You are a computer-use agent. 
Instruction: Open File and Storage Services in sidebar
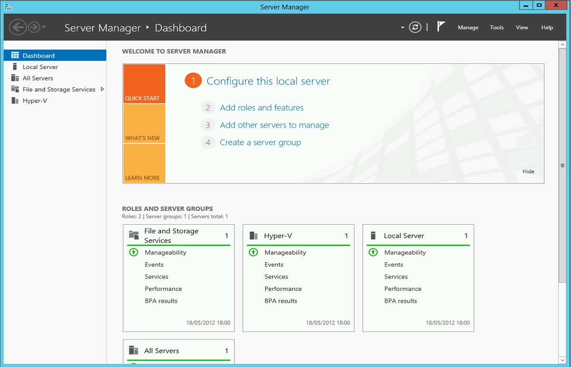[59, 89]
